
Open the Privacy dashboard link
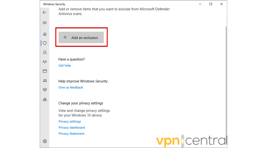72,128
